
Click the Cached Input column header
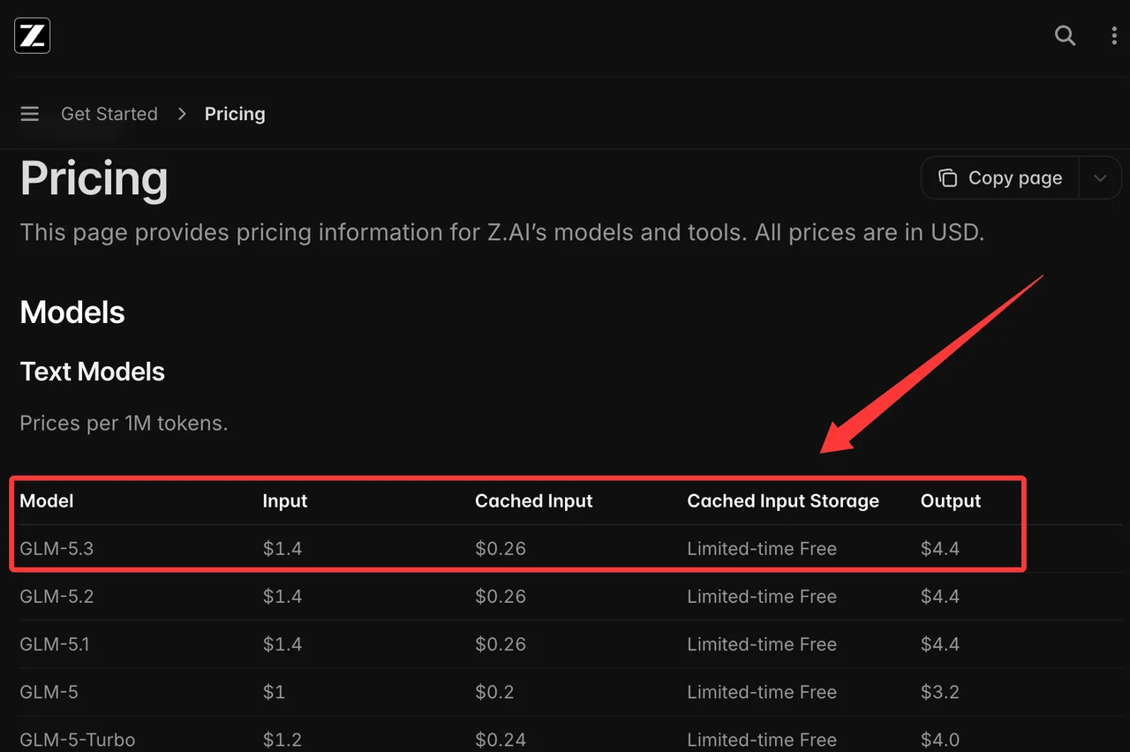tap(534, 501)
